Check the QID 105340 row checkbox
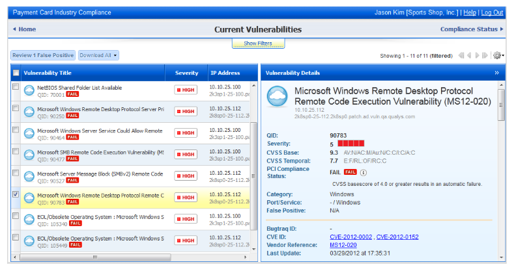This screenshot has width=514, height=271. pyautogui.click(x=16, y=216)
